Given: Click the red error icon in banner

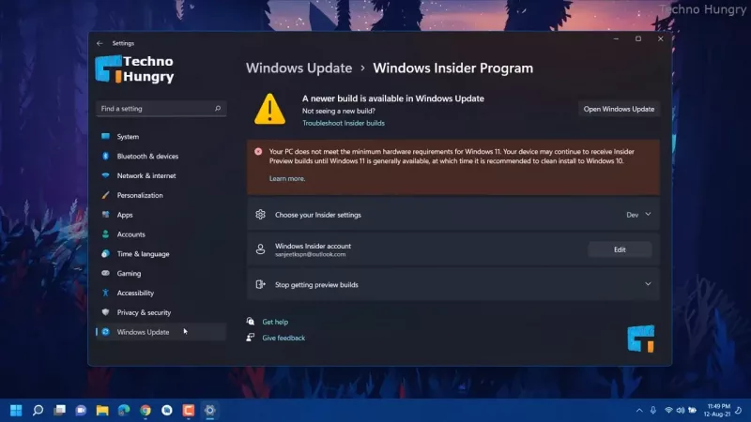Looking at the screenshot, I should click(258, 152).
